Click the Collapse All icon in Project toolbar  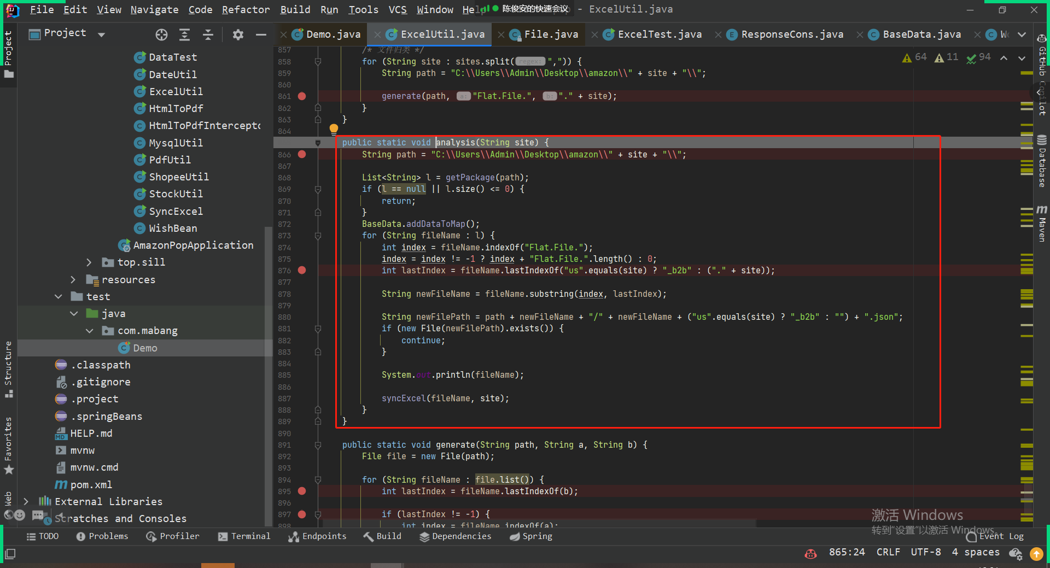[208, 35]
